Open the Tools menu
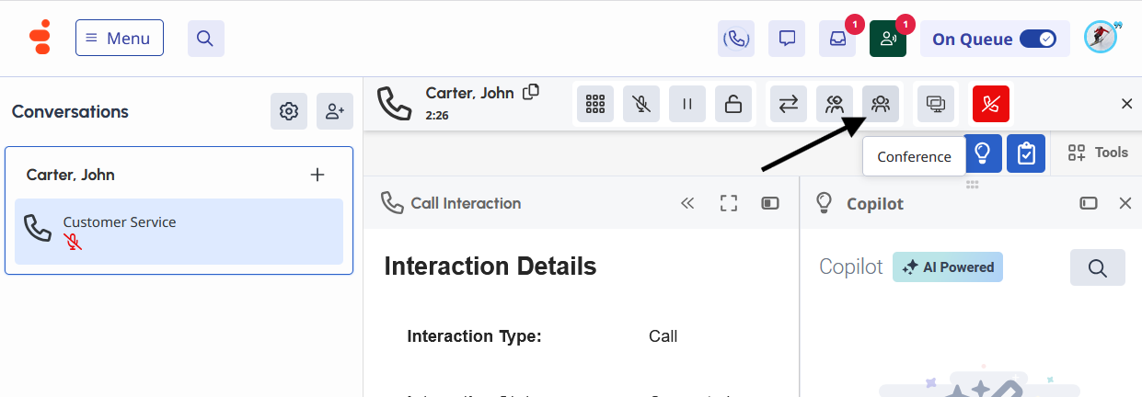 pos(1098,153)
